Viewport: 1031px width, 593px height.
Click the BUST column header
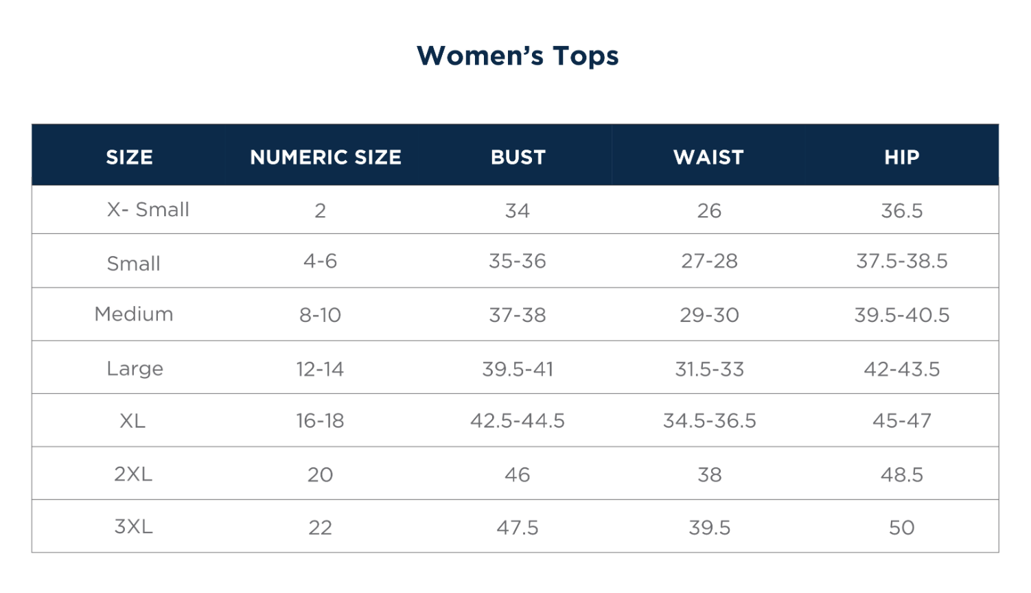[x=518, y=157]
